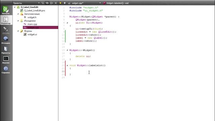Fold the ~Widget destructor code block
This screenshot has height=121, width=215.
pyautogui.click(x=67, y=50)
